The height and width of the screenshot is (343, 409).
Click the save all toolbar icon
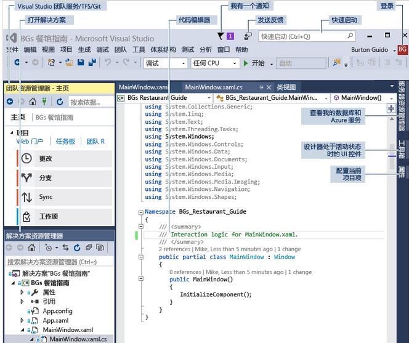click(x=92, y=63)
